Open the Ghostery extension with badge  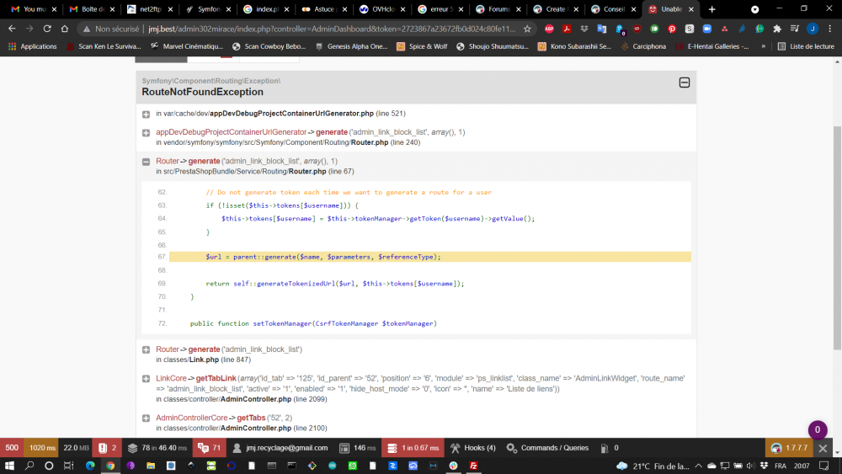(x=620, y=29)
